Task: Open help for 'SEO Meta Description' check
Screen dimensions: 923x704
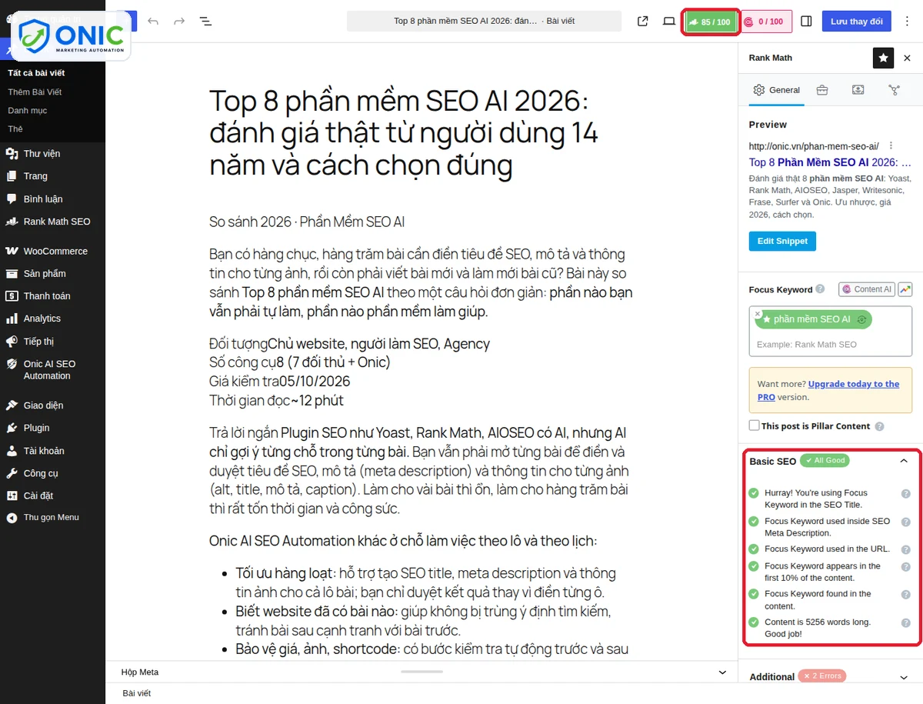Action: 906,522
